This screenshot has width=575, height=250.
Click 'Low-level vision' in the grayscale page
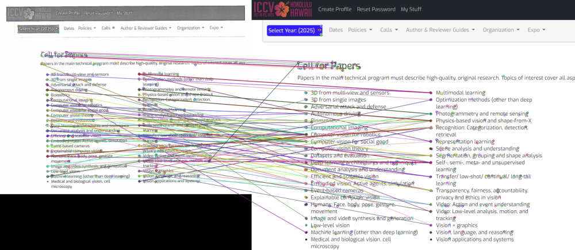(x=66, y=171)
